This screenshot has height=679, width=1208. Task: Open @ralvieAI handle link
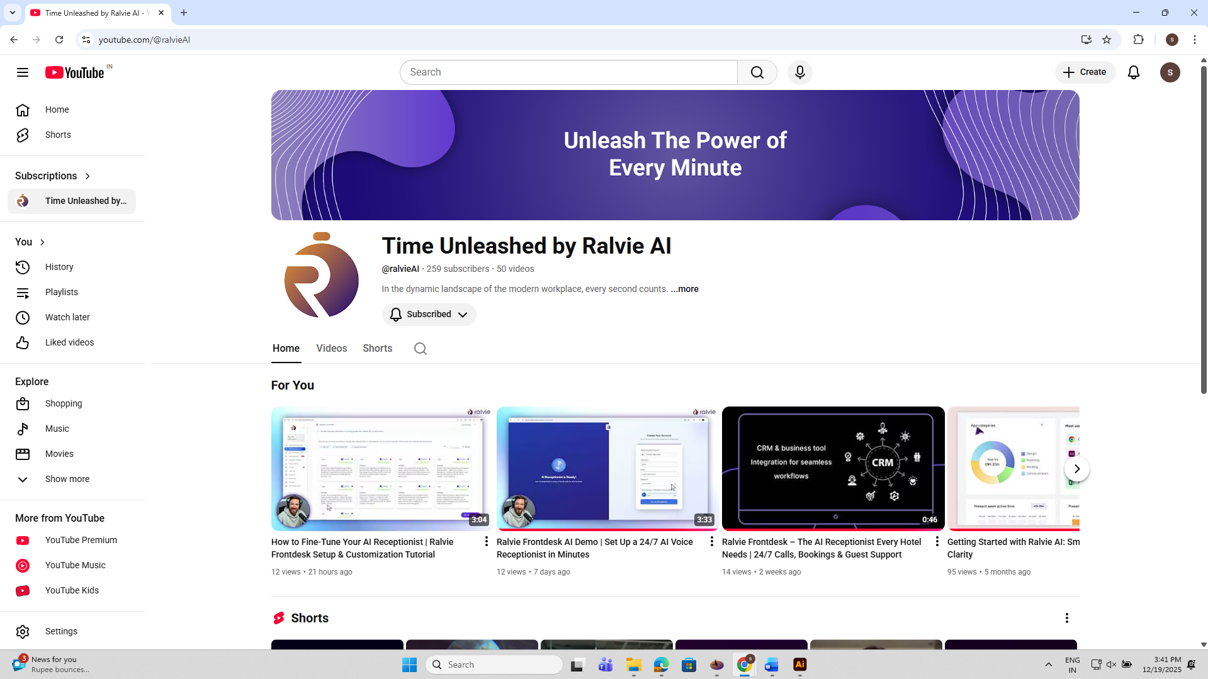tap(400, 269)
